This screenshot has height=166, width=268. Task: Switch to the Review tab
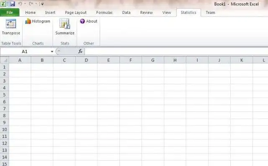(x=146, y=13)
